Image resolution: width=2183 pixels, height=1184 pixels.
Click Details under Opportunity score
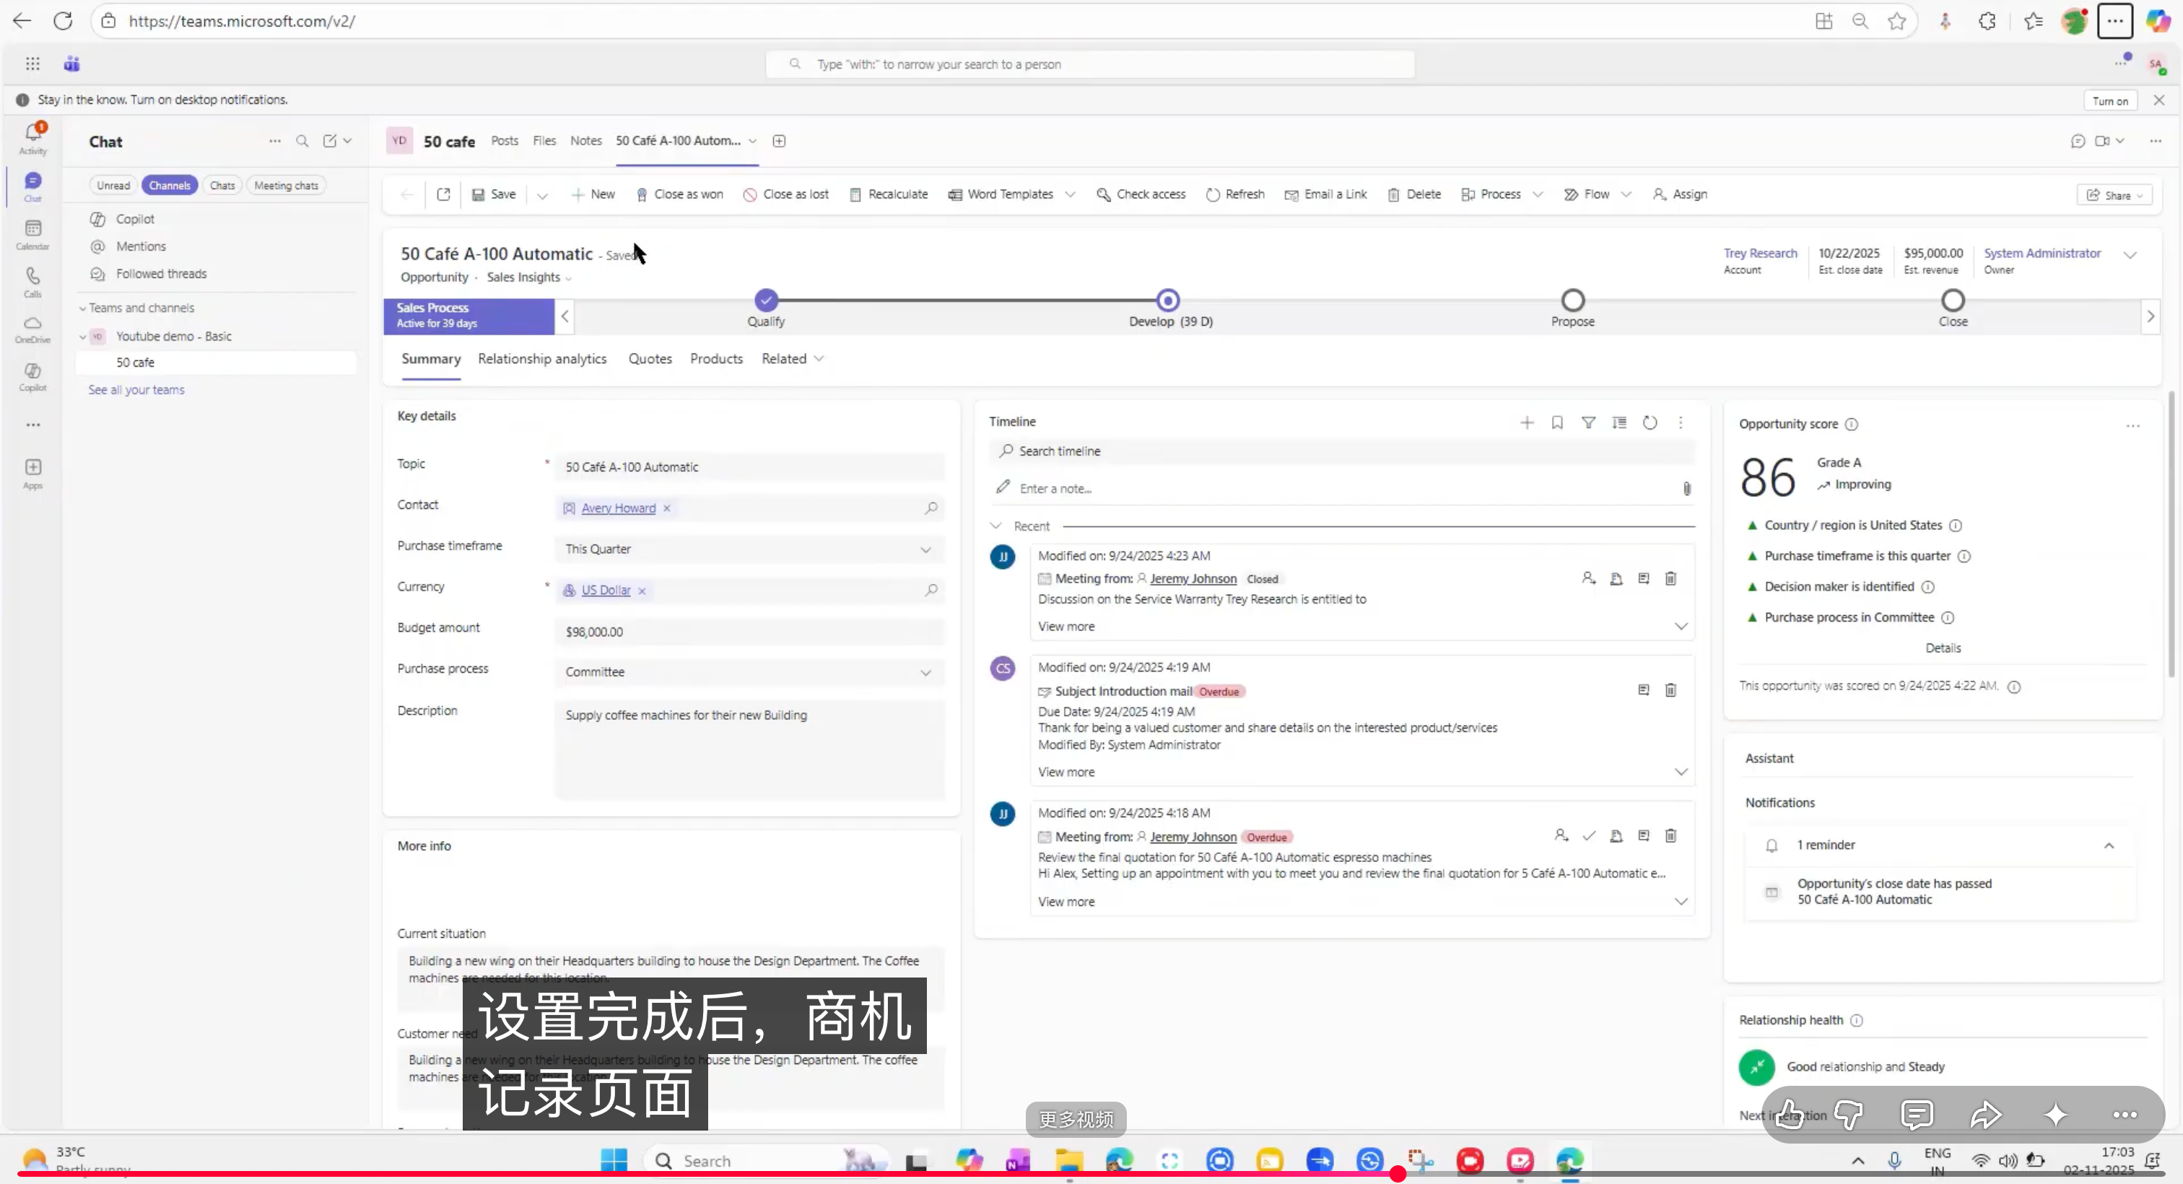pos(1943,648)
